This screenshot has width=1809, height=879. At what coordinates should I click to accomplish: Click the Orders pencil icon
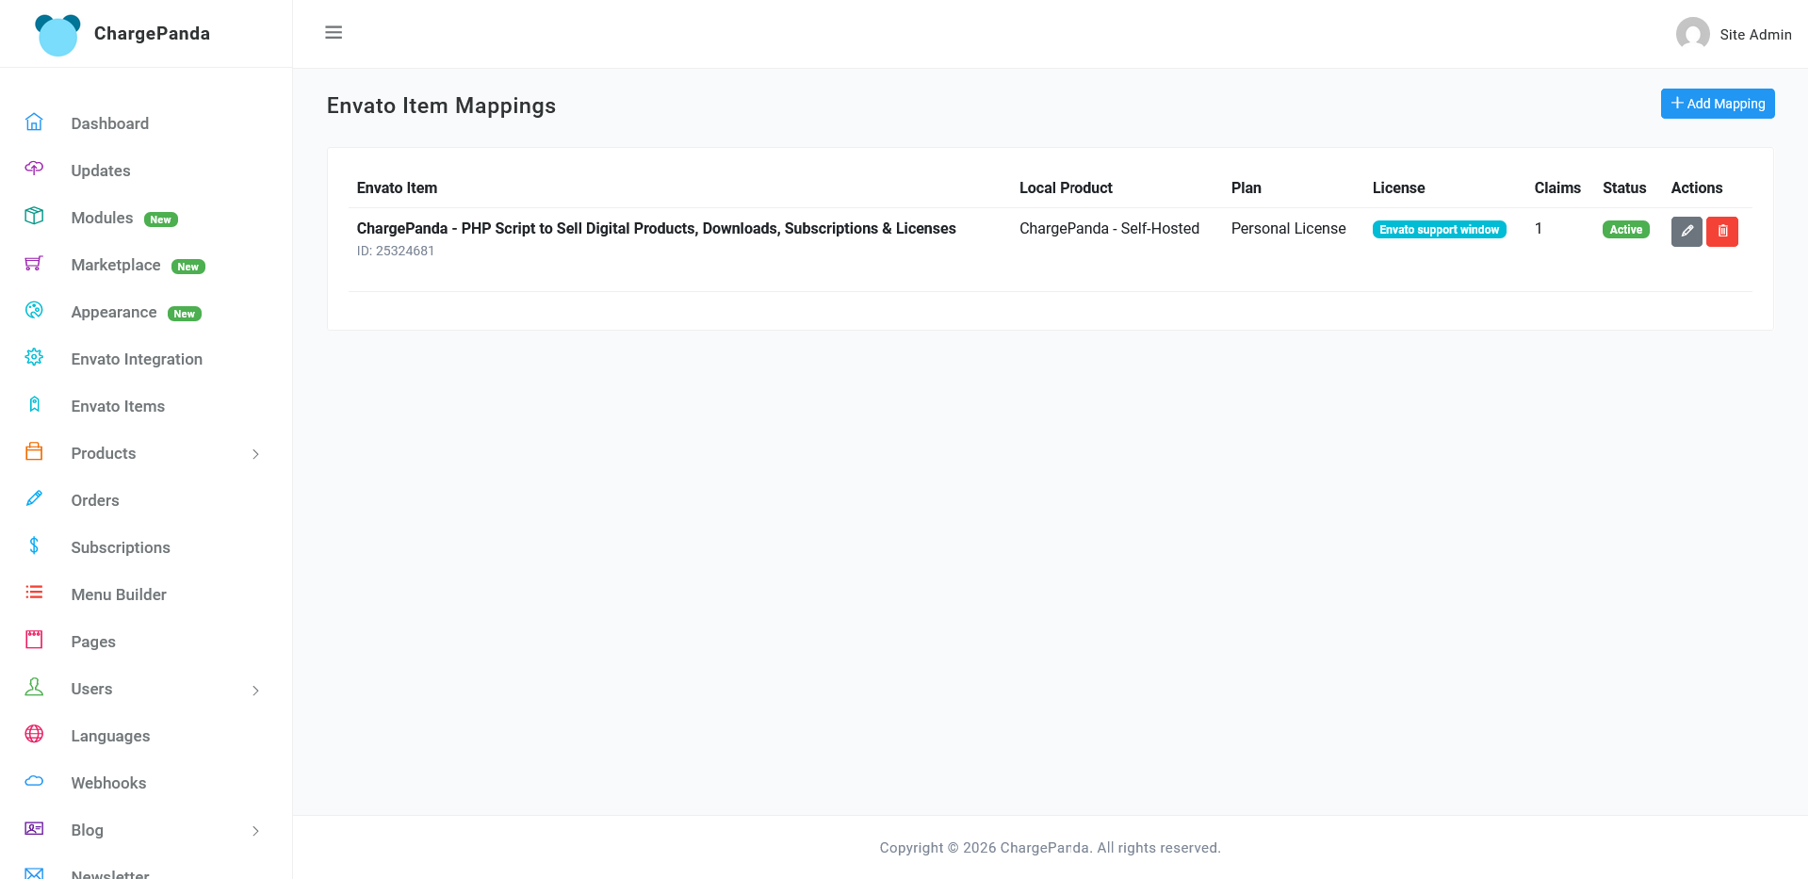click(34, 498)
